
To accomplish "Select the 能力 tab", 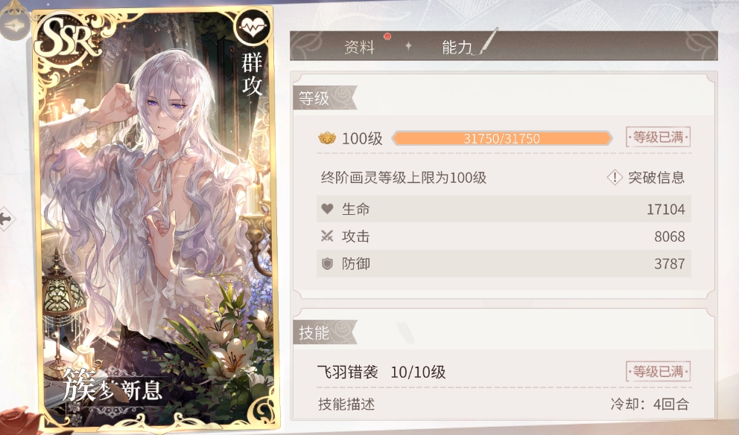I will (456, 47).
